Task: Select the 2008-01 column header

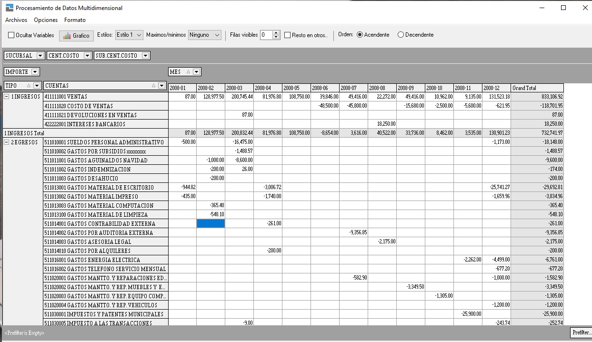Action: point(182,88)
